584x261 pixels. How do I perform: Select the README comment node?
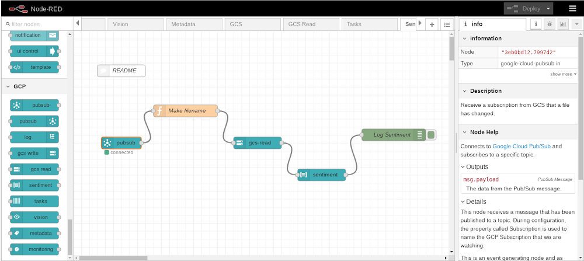121,71
